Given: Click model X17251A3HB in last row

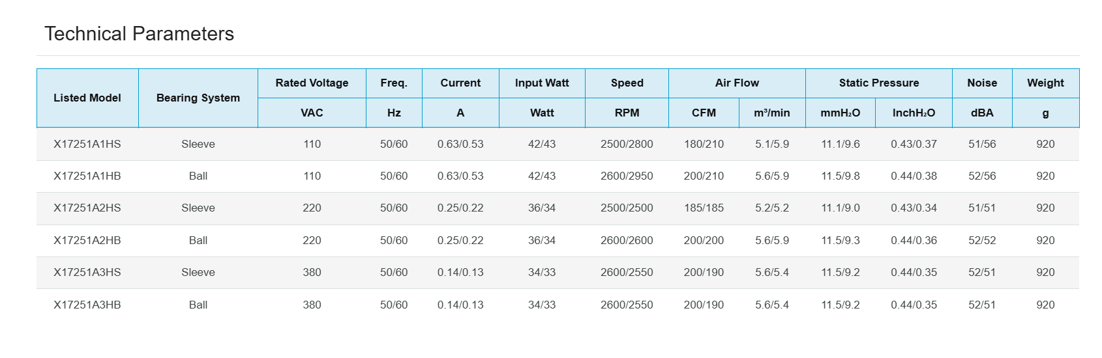Looking at the screenshot, I should click(x=87, y=305).
